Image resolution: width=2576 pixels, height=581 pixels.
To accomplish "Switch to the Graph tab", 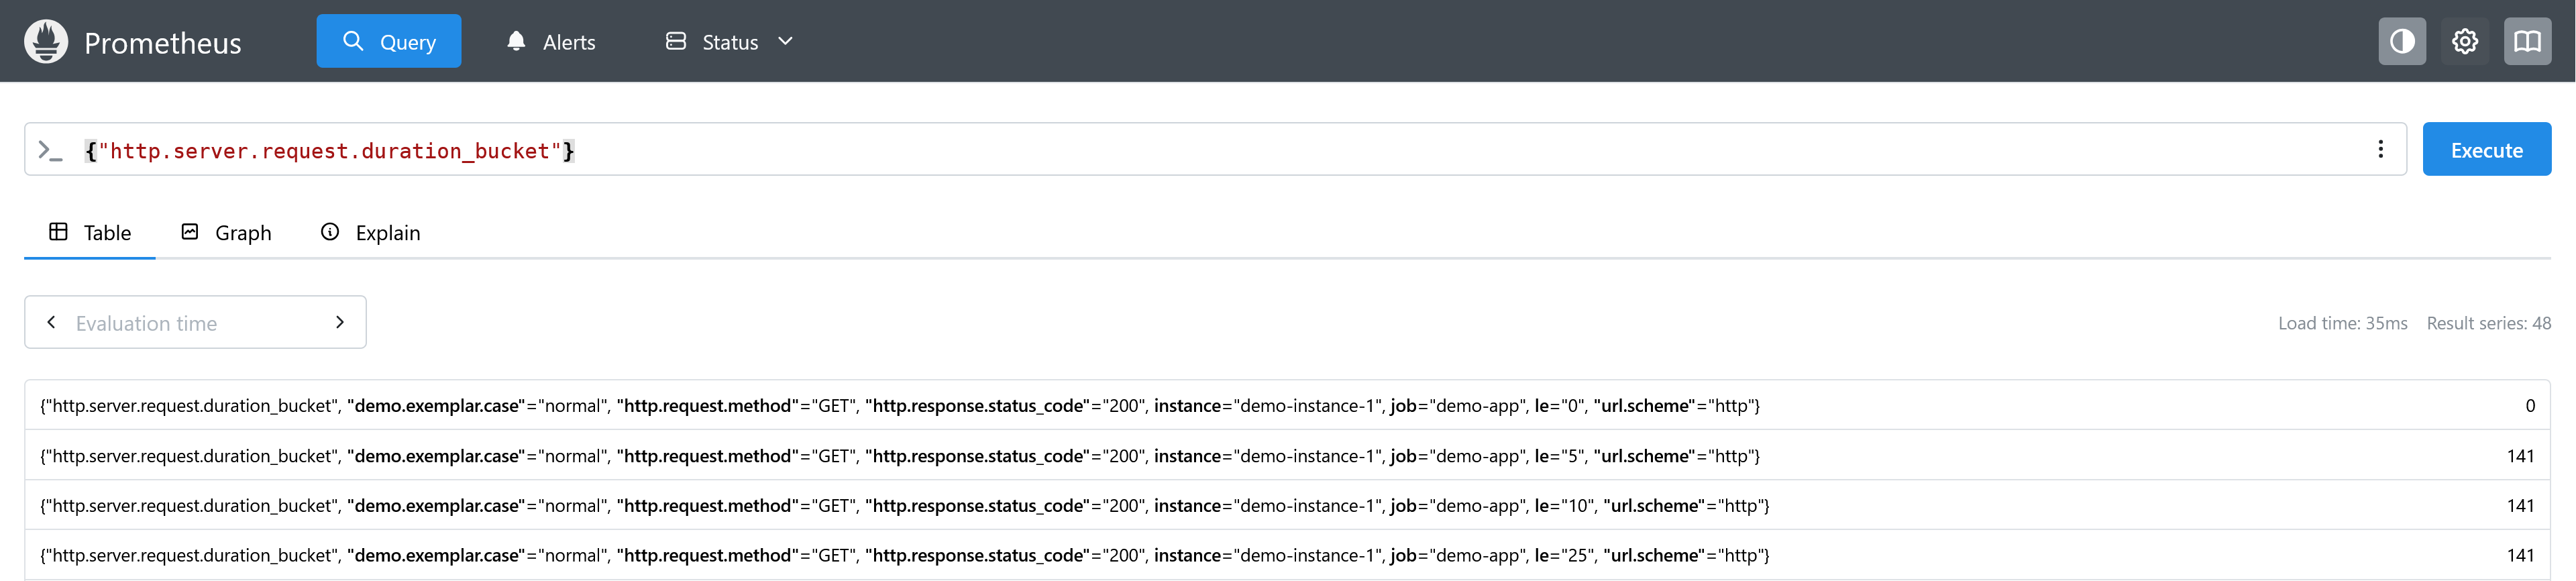I will pos(226,233).
